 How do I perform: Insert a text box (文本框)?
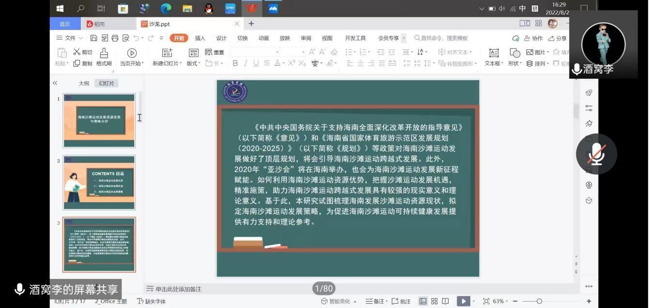point(494,53)
